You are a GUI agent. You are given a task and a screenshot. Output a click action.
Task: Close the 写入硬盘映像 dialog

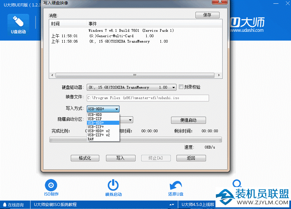[220, 2]
